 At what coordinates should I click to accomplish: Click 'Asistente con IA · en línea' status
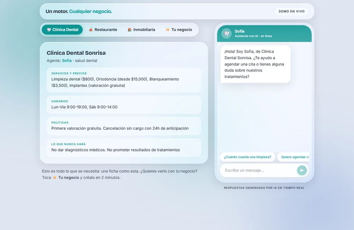point(253,36)
